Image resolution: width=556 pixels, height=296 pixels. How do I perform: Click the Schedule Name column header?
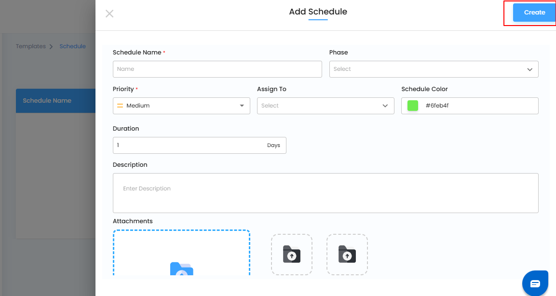[47, 101]
